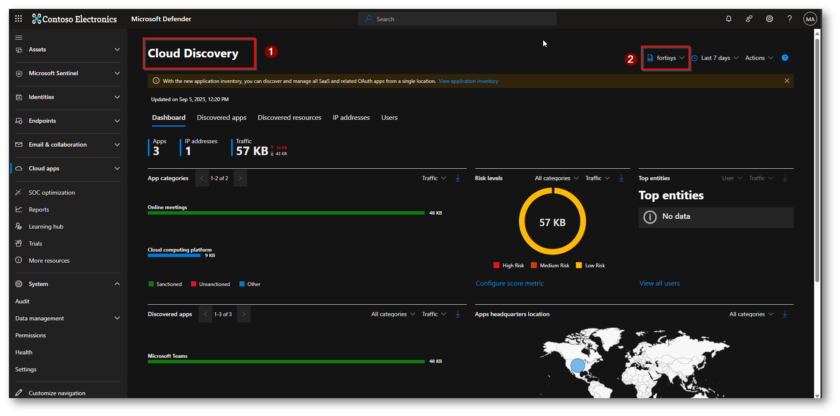Viewport: 840px width, 416px height.
Task: Toggle the High Risk legend item
Action: pos(509,266)
